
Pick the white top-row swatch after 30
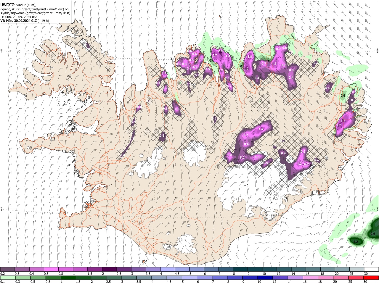click(371, 270)
